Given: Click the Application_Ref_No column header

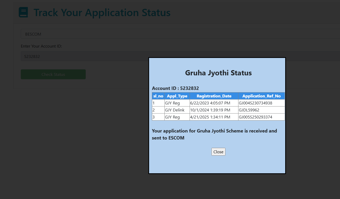Looking at the screenshot, I should pos(261,96).
